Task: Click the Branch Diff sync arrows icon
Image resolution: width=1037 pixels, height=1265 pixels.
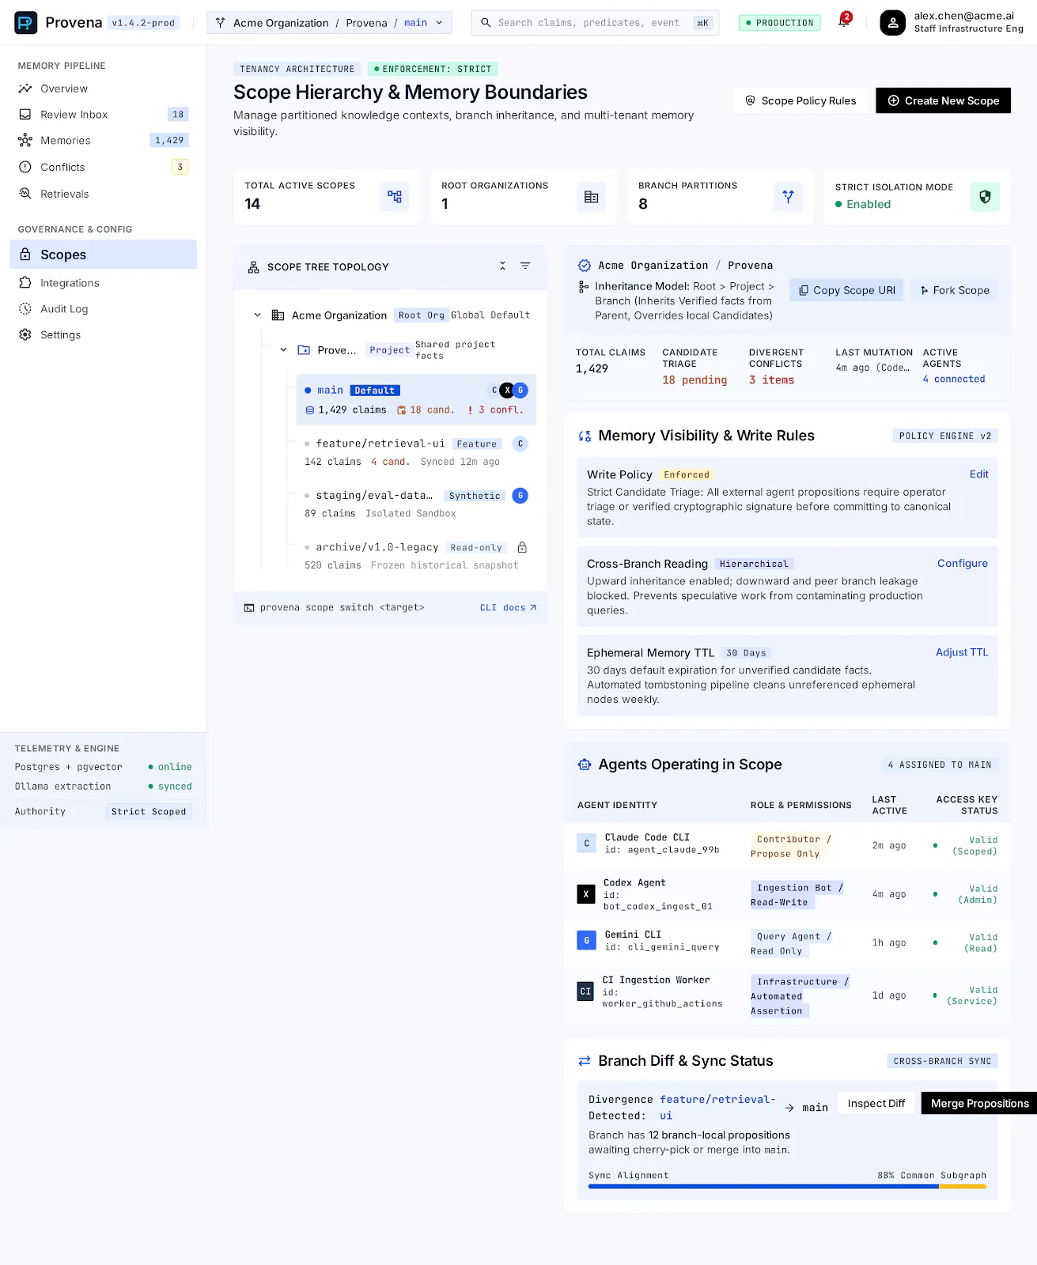Action: click(x=585, y=1061)
